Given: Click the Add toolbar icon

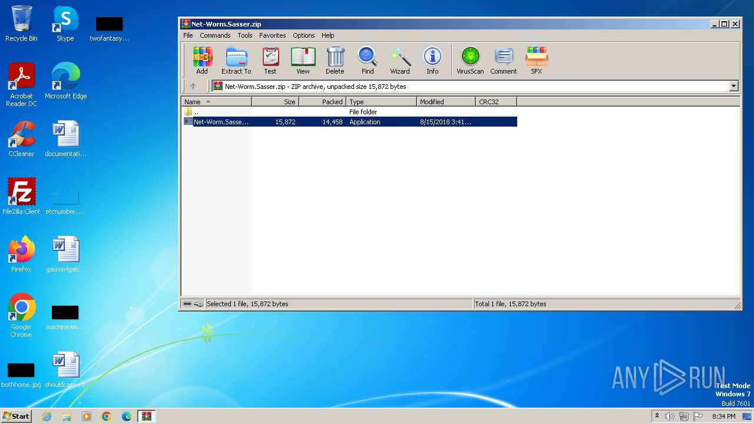Looking at the screenshot, I should pyautogui.click(x=202, y=61).
